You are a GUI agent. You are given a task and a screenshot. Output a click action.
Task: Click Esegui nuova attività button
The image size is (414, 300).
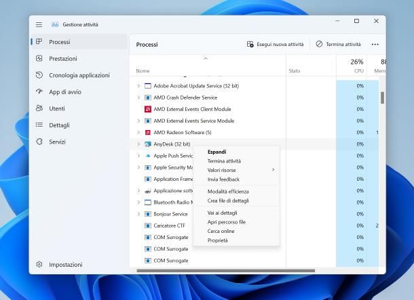coord(275,44)
